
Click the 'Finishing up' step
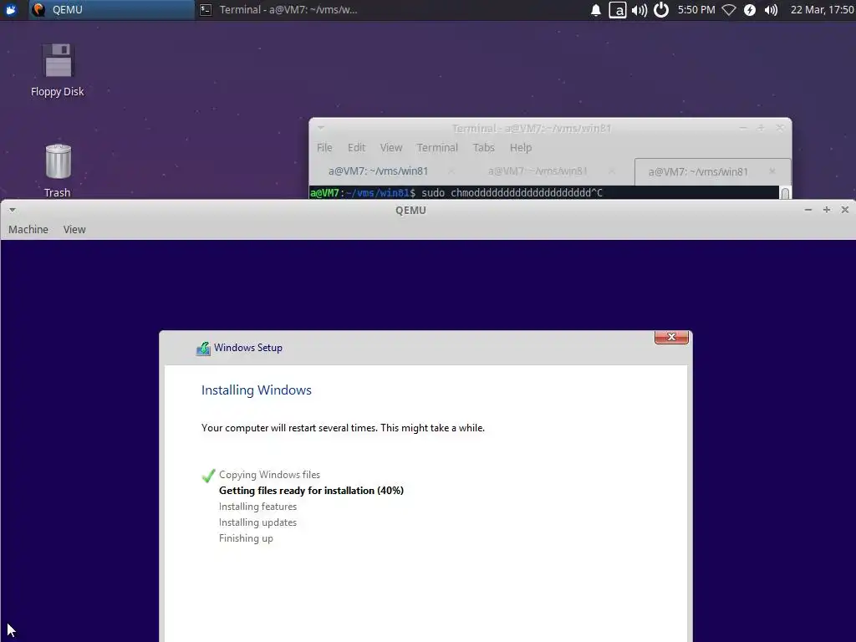(246, 538)
